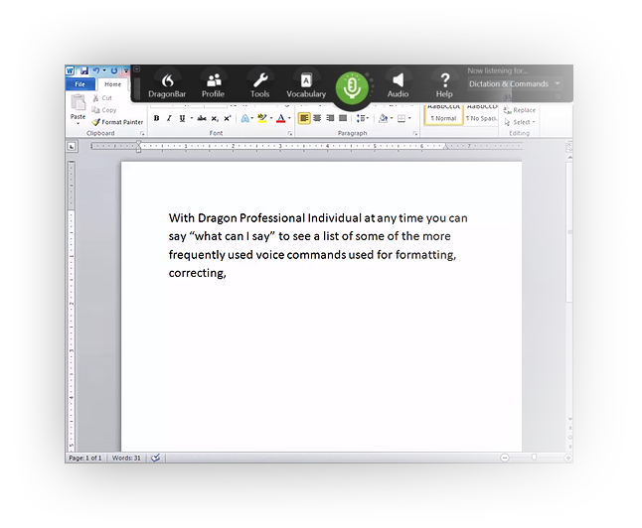Open the Font dialog launcher

pos(290,133)
